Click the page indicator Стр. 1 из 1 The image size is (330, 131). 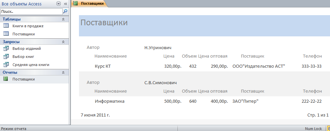click(318, 115)
